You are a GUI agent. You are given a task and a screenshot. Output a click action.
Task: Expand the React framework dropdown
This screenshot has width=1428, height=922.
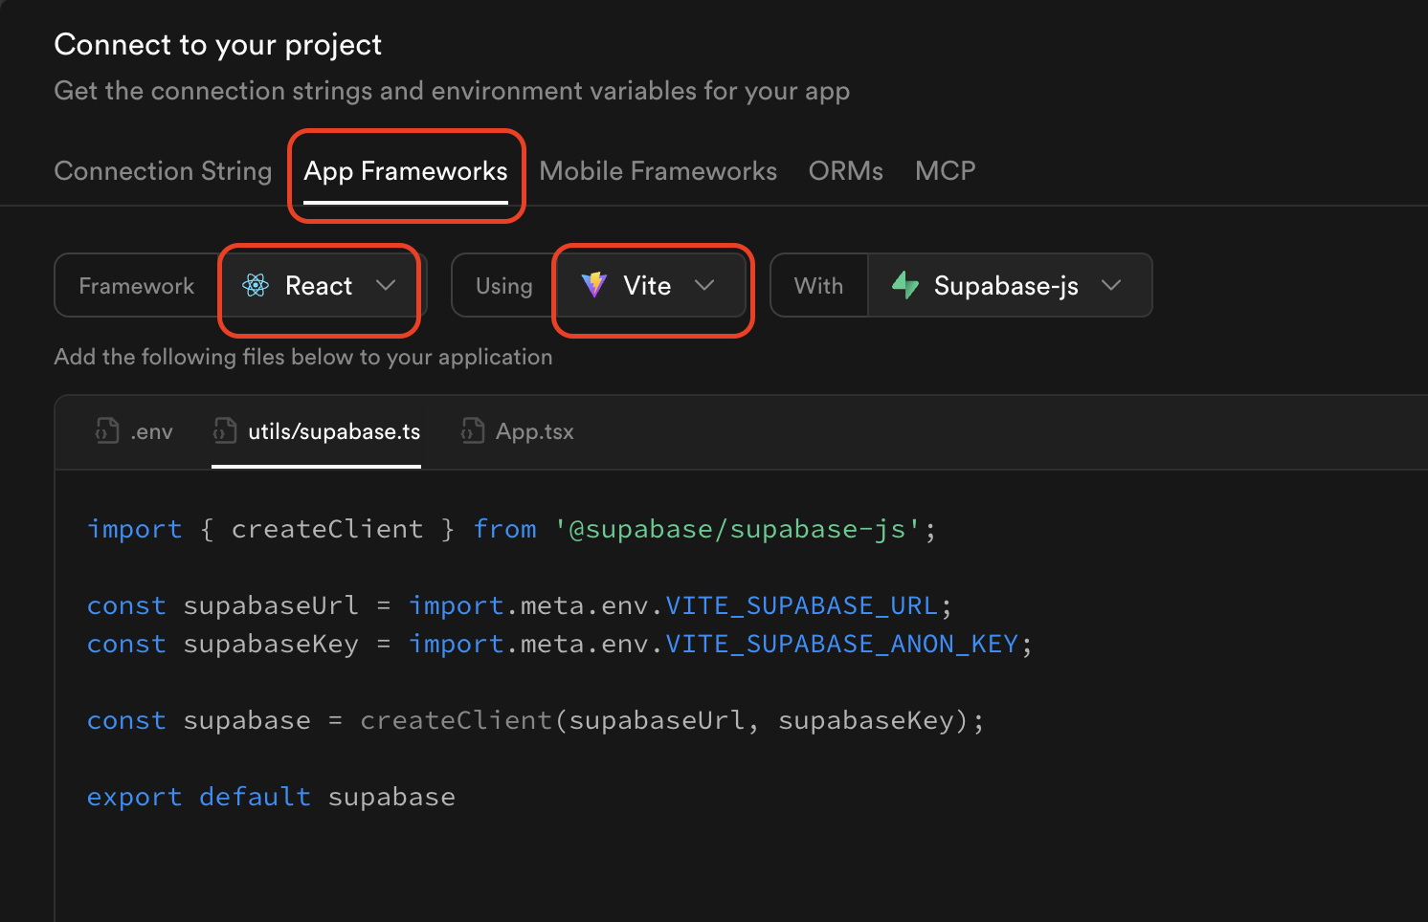[386, 284]
